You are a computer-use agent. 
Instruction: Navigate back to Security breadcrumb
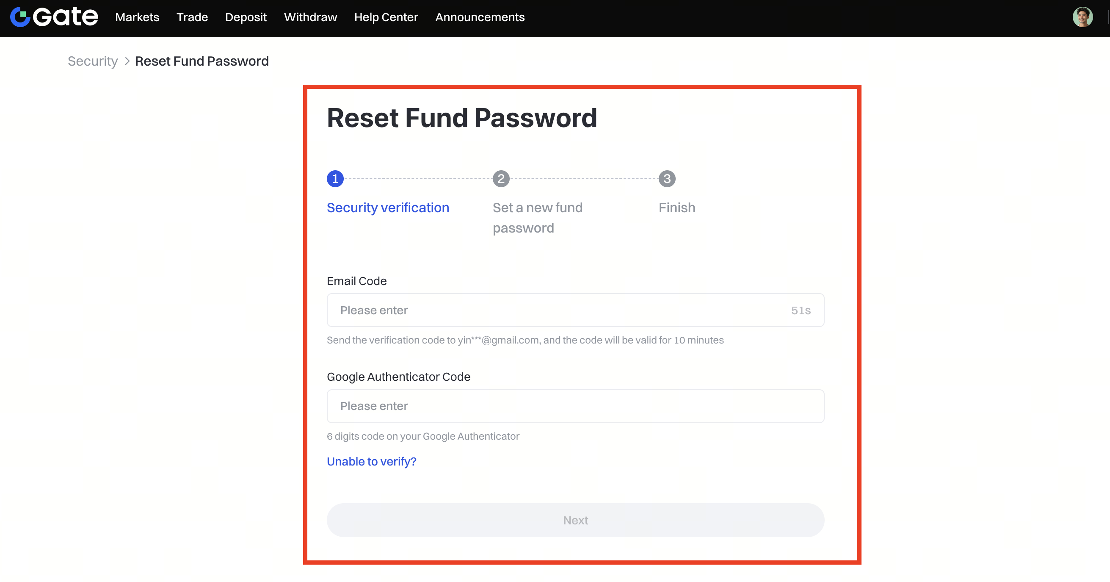click(93, 61)
